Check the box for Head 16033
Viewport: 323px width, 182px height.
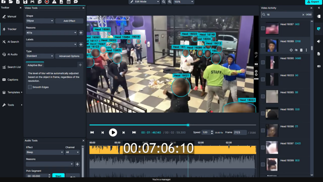[x=263, y=79]
